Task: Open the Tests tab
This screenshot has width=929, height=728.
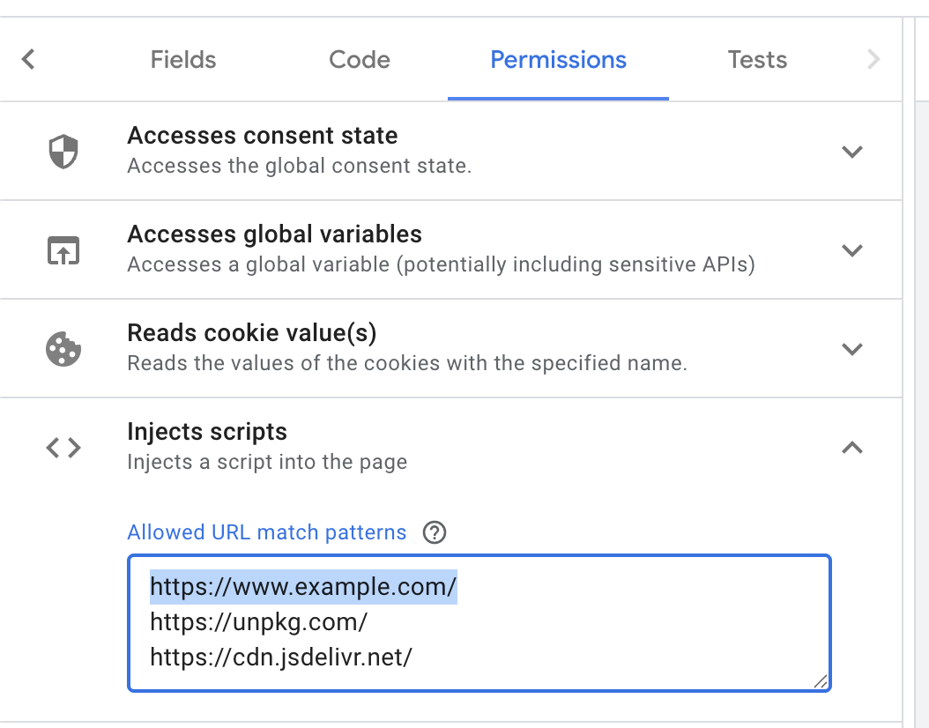Action: point(757,60)
